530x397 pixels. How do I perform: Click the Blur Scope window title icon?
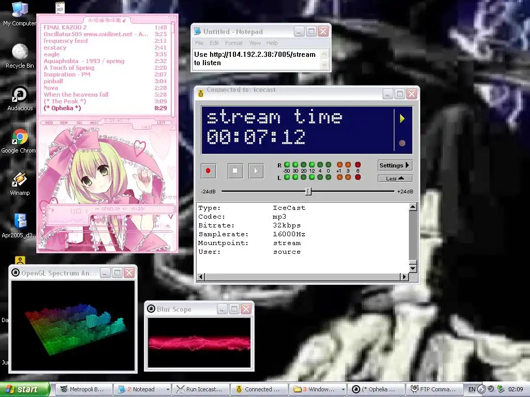pos(151,309)
